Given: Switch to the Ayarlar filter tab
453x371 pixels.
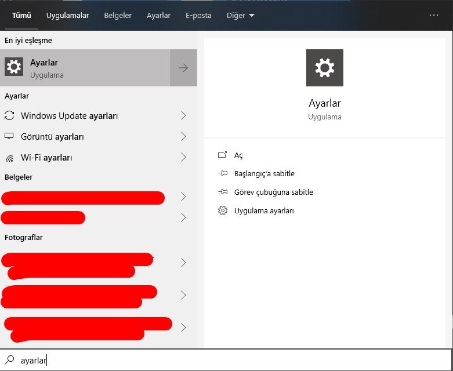Looking at the screenshot, I should pyautogui.click(x=158, y=15).
